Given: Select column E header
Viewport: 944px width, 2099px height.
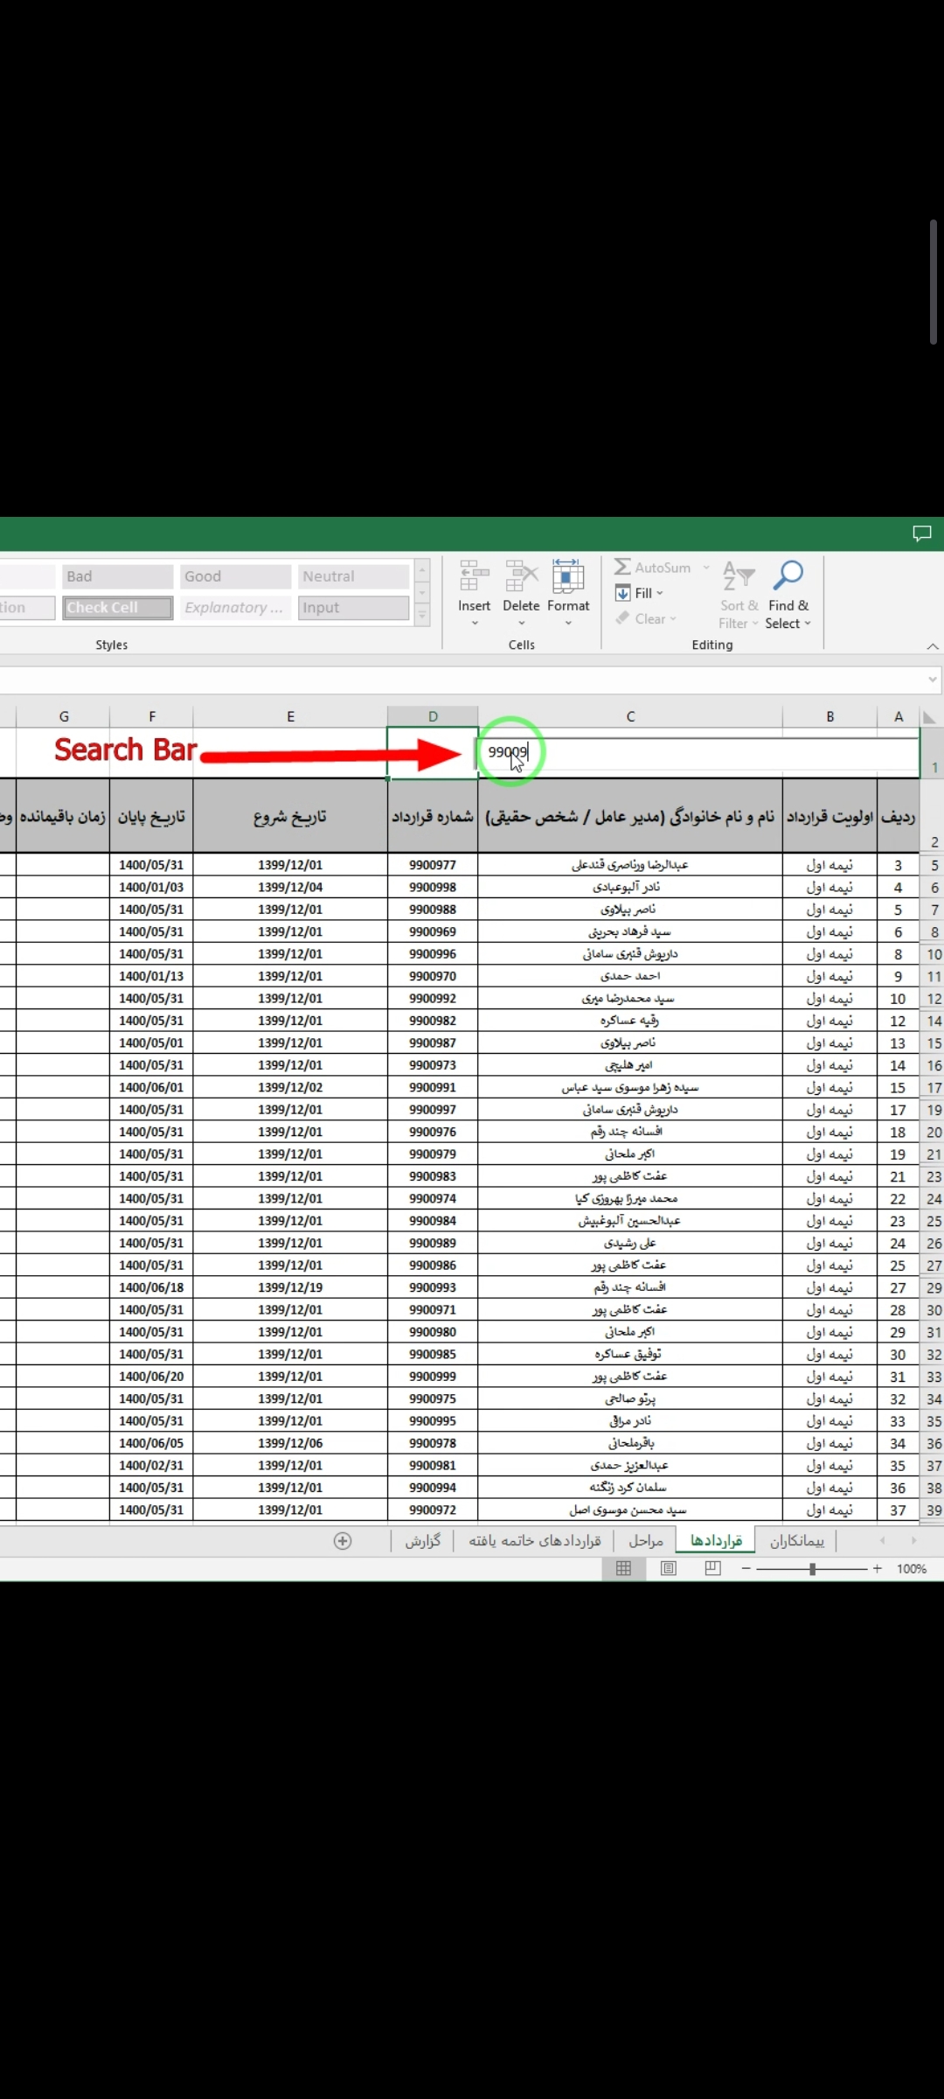Looking at the screenshot, I should pos(290,716).
